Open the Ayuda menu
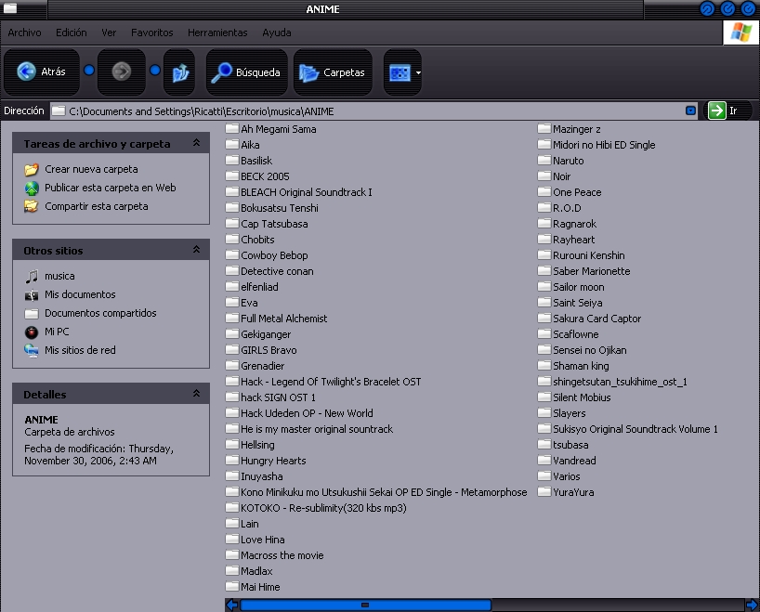Viewport: 760px width, 612px height. click(x=277, y=33)
